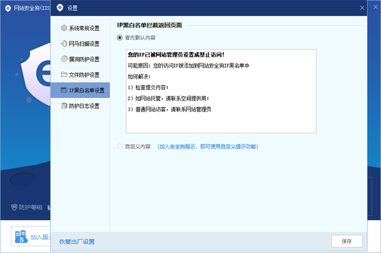381x253 pixels.
Task: Select the 官方默认内容 radio button
Action: tap(121, 37)
